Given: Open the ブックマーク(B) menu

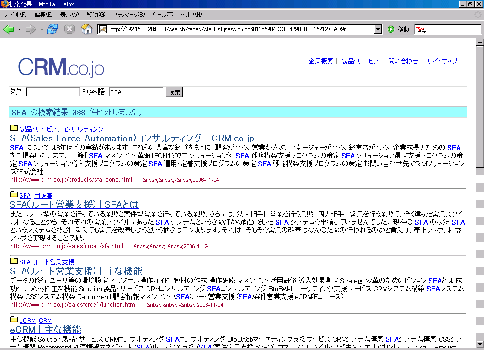Looking at the screenshot, I should [x=129, y=15].
